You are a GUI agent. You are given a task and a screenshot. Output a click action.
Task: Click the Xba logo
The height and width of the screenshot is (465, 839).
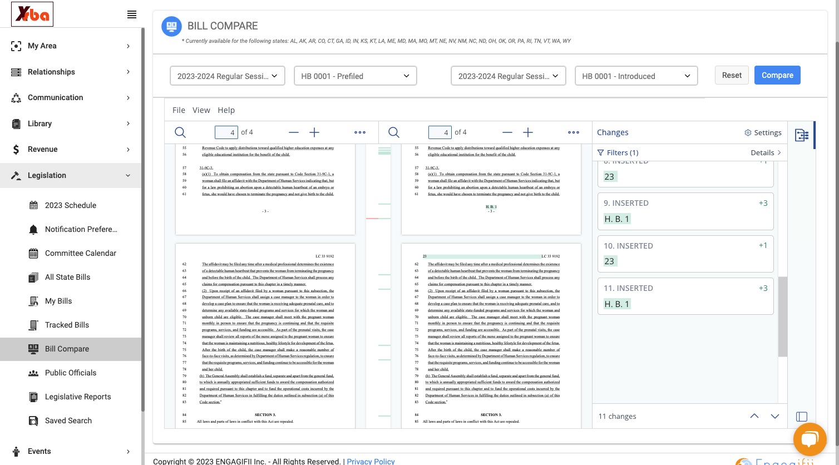coord(32,14)
